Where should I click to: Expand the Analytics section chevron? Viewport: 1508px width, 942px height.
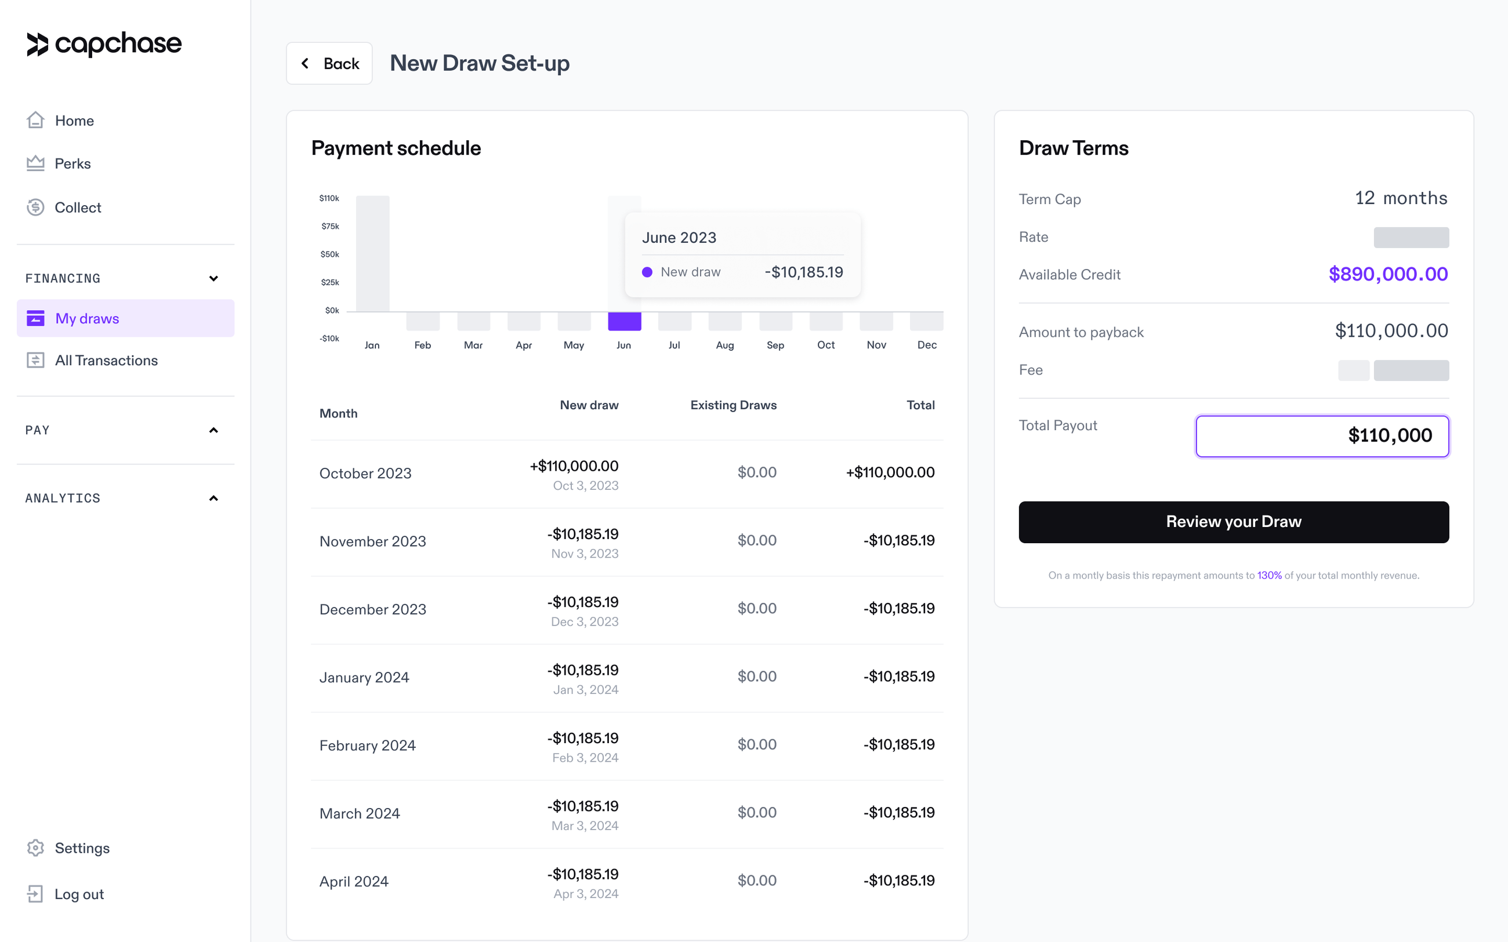(214, 498)
